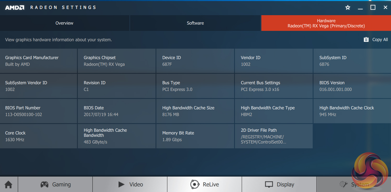The height and width of the screenshot is (192, 391).
Task: Select the 8176 MB cache size value
Action: click(171, 115)
